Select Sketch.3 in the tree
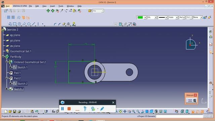215x121 pixels. coord(19,89)
